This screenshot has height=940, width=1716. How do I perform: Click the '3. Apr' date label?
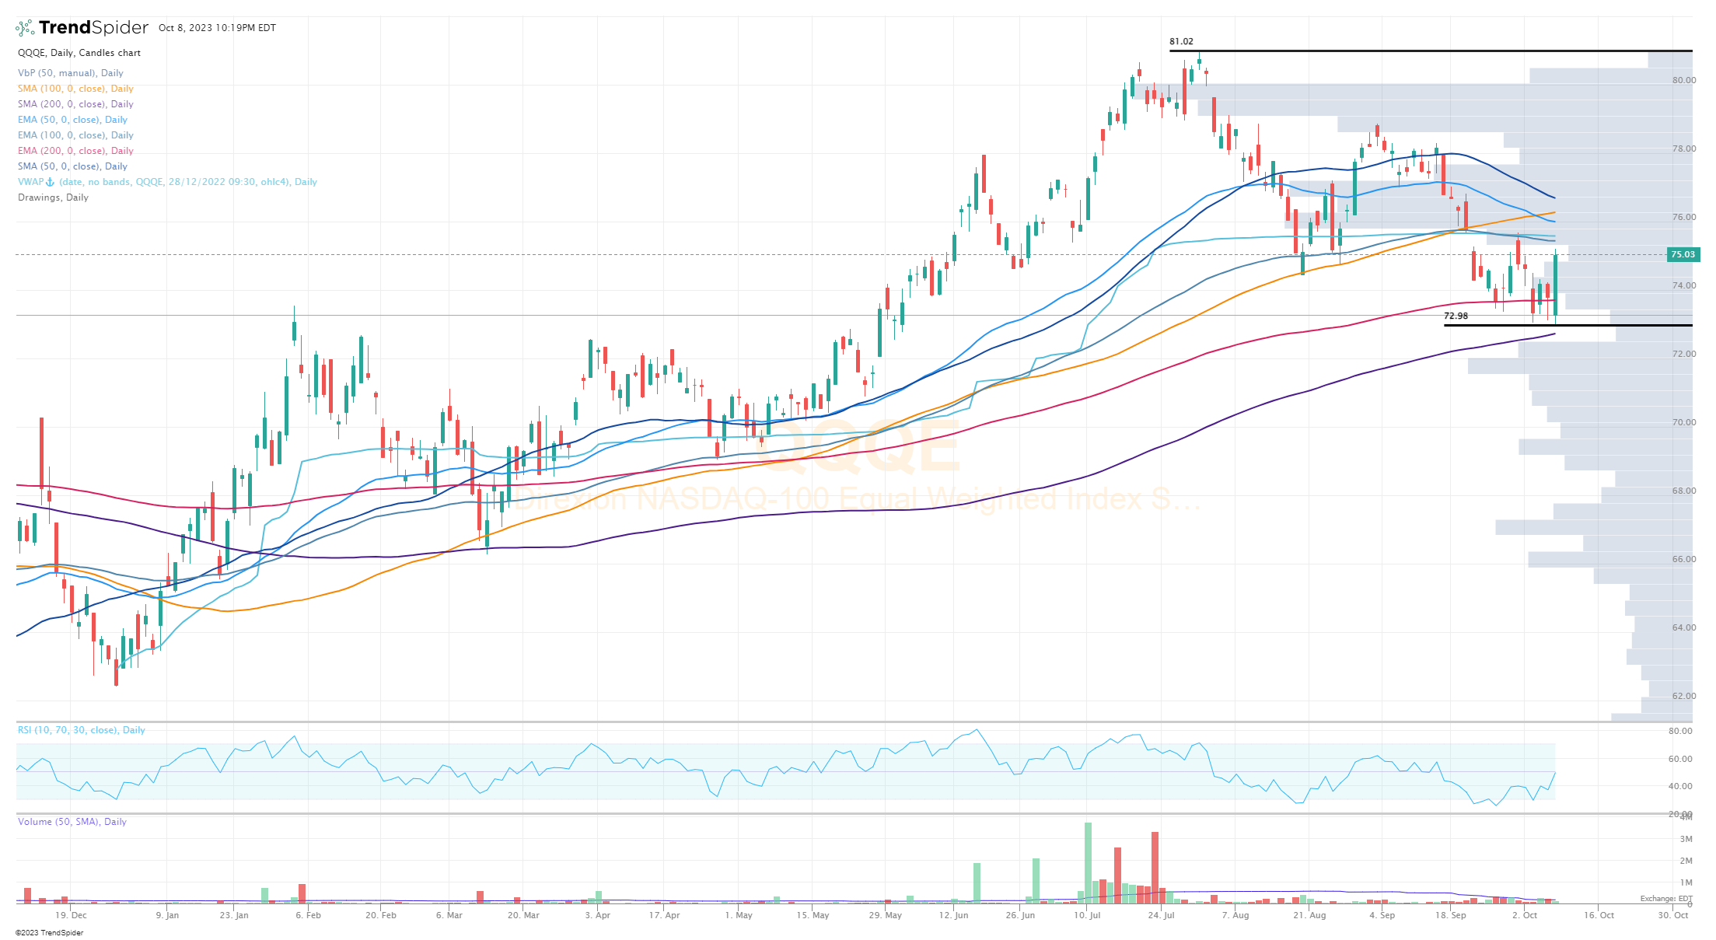pyautogui.click(x=598, y=915)
